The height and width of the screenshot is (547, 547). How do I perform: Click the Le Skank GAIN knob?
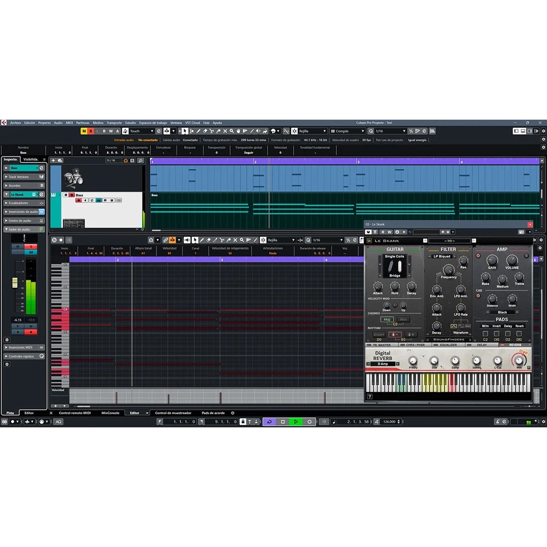click(492, 260)
